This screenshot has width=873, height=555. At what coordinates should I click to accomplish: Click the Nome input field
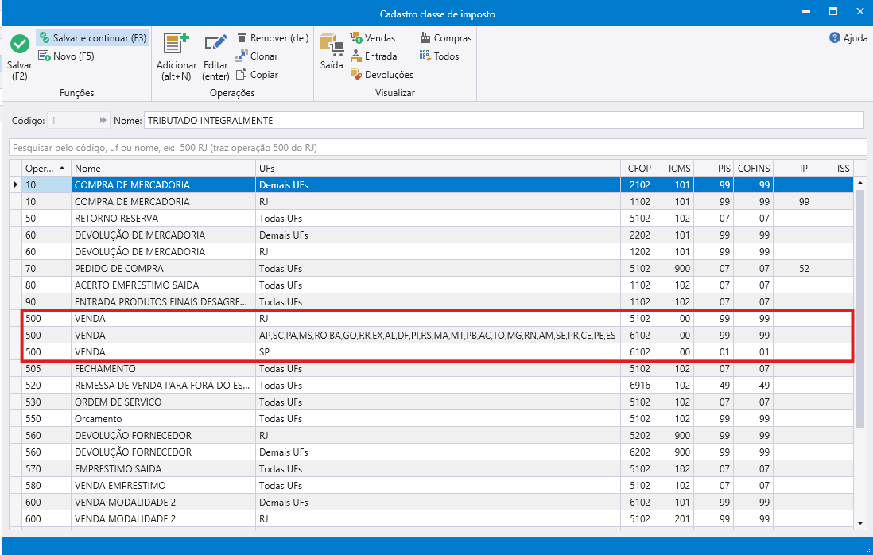coord(503,120)
